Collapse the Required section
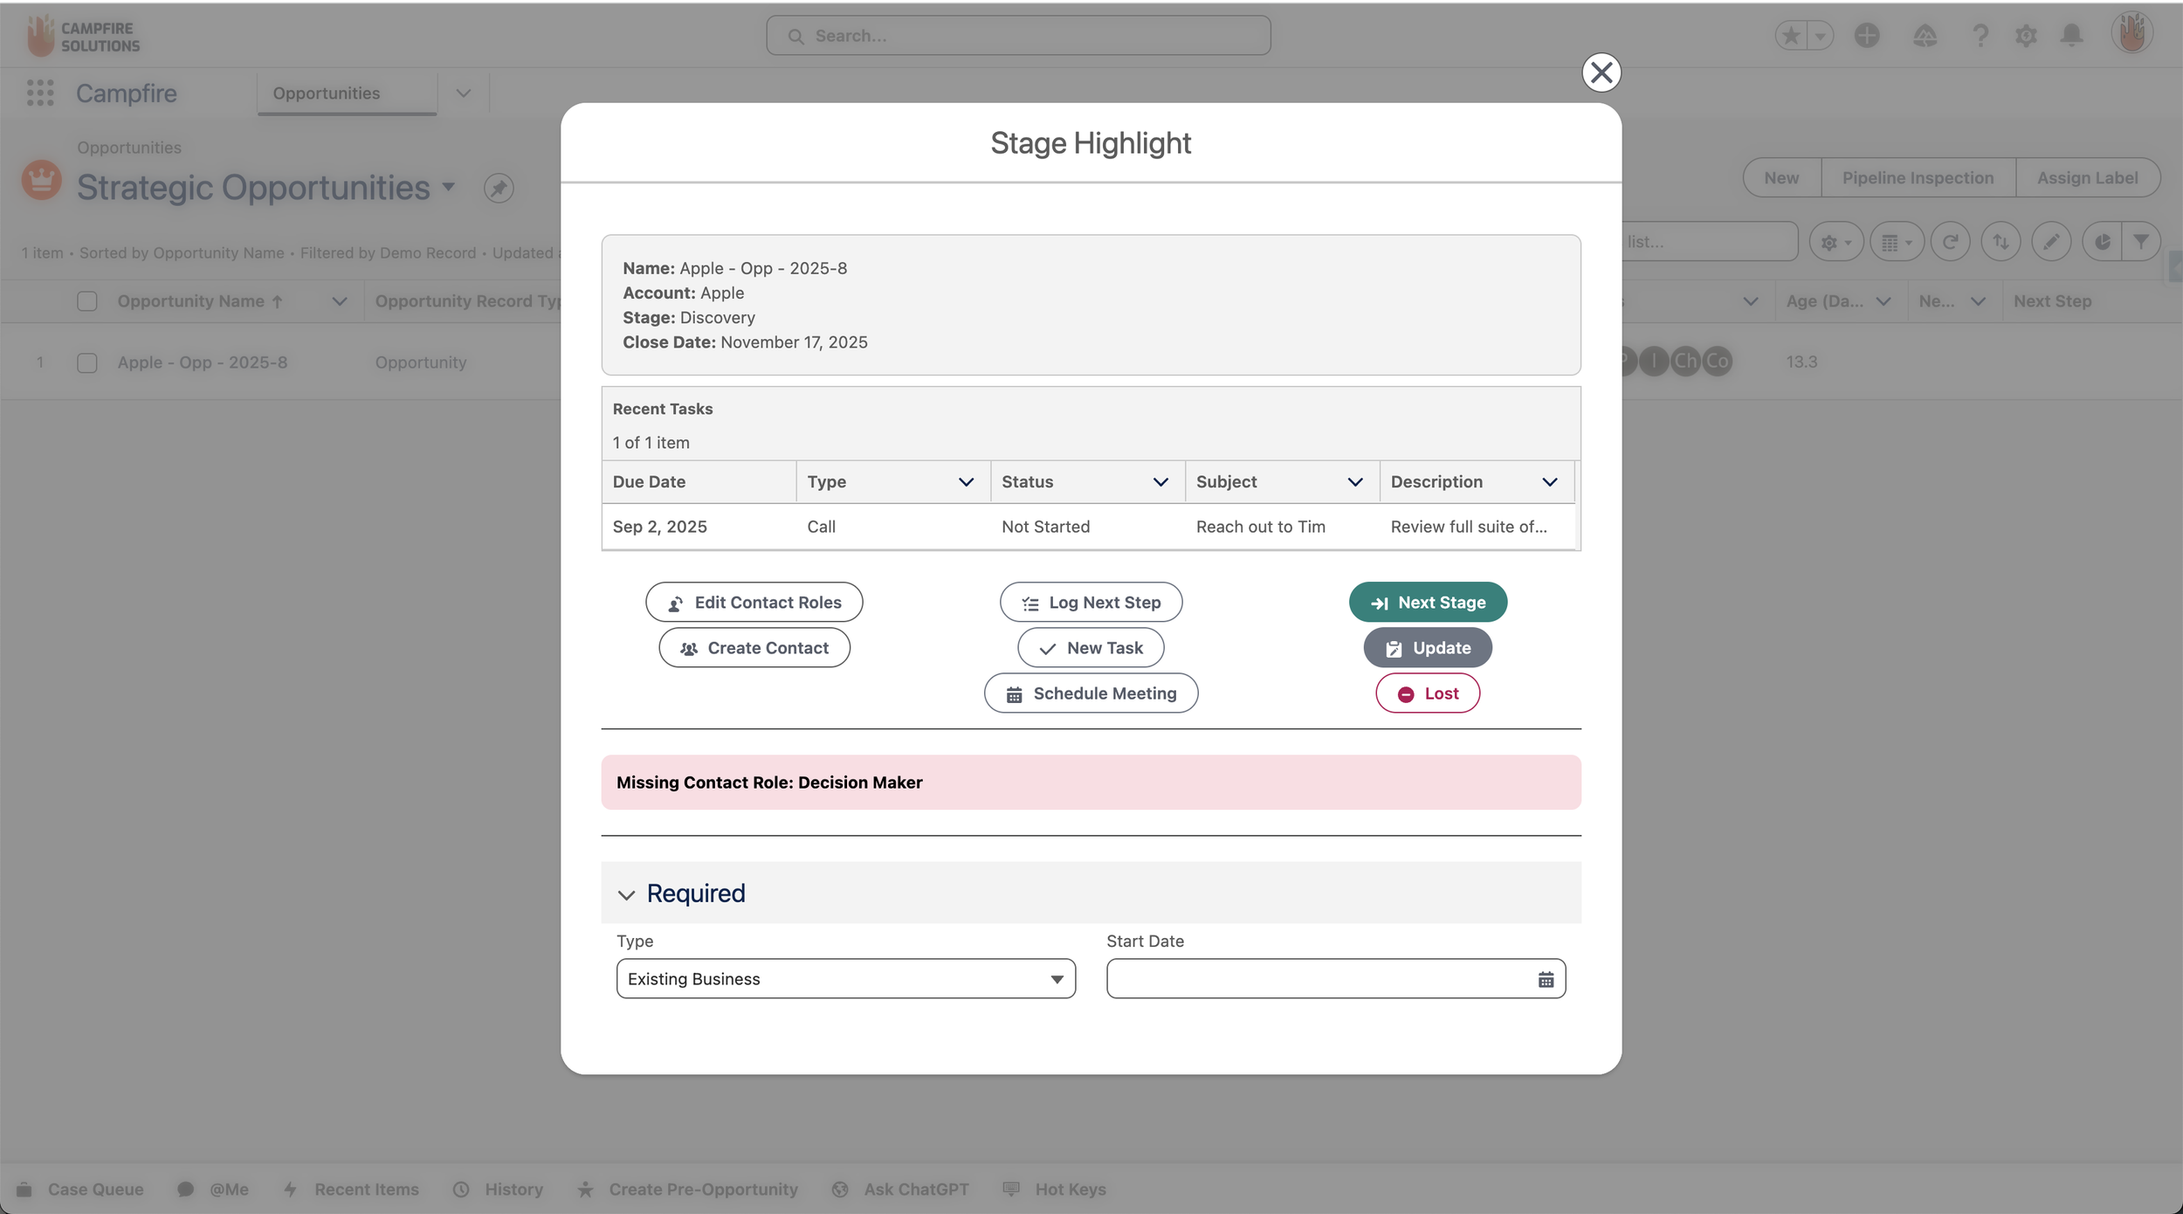 [x=626, y=894]
